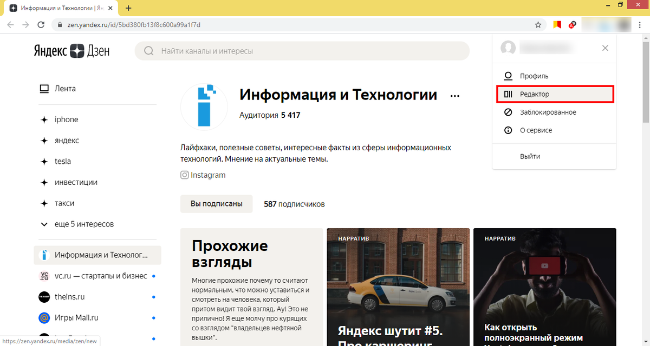The height and width of the screenshot is (346, 650).
Task: Click the Профиль person icon
Action: (x=508, y=76)
